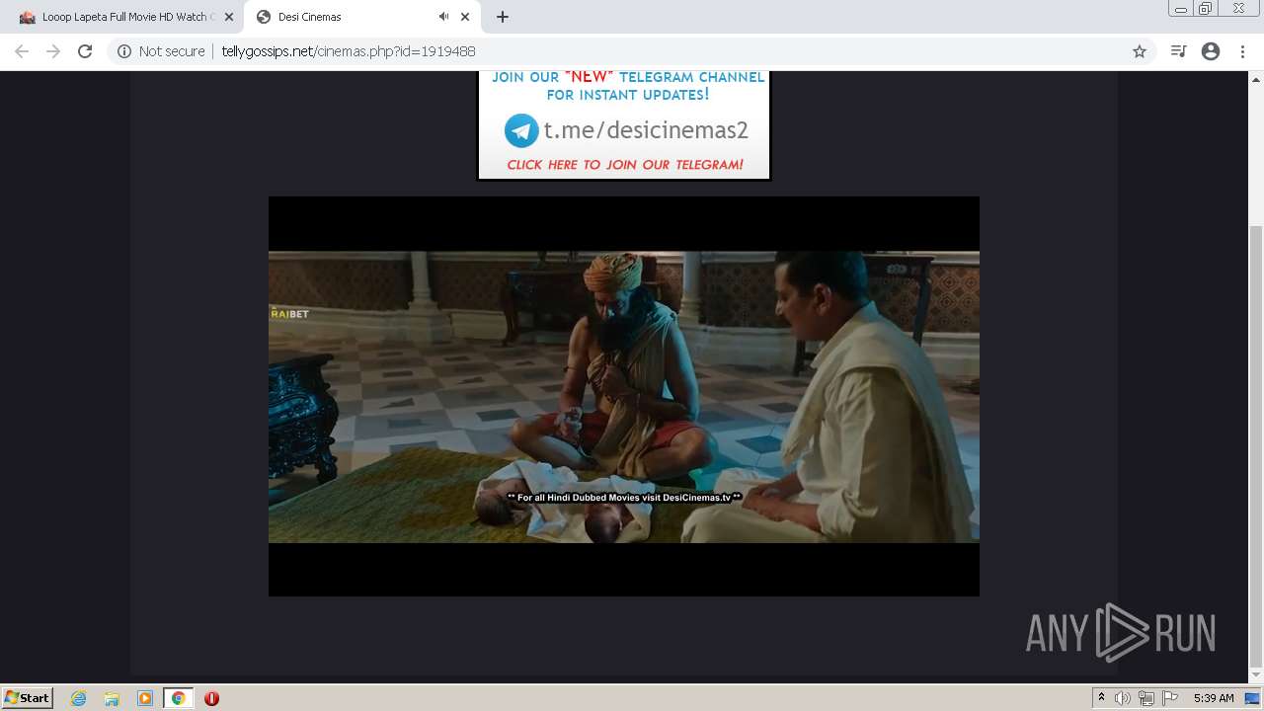Image resolution: width=1264 pixels, height=711 pixels.
Task: Close the Desi Cinemas tab
Action: click(x=465, y=17)
